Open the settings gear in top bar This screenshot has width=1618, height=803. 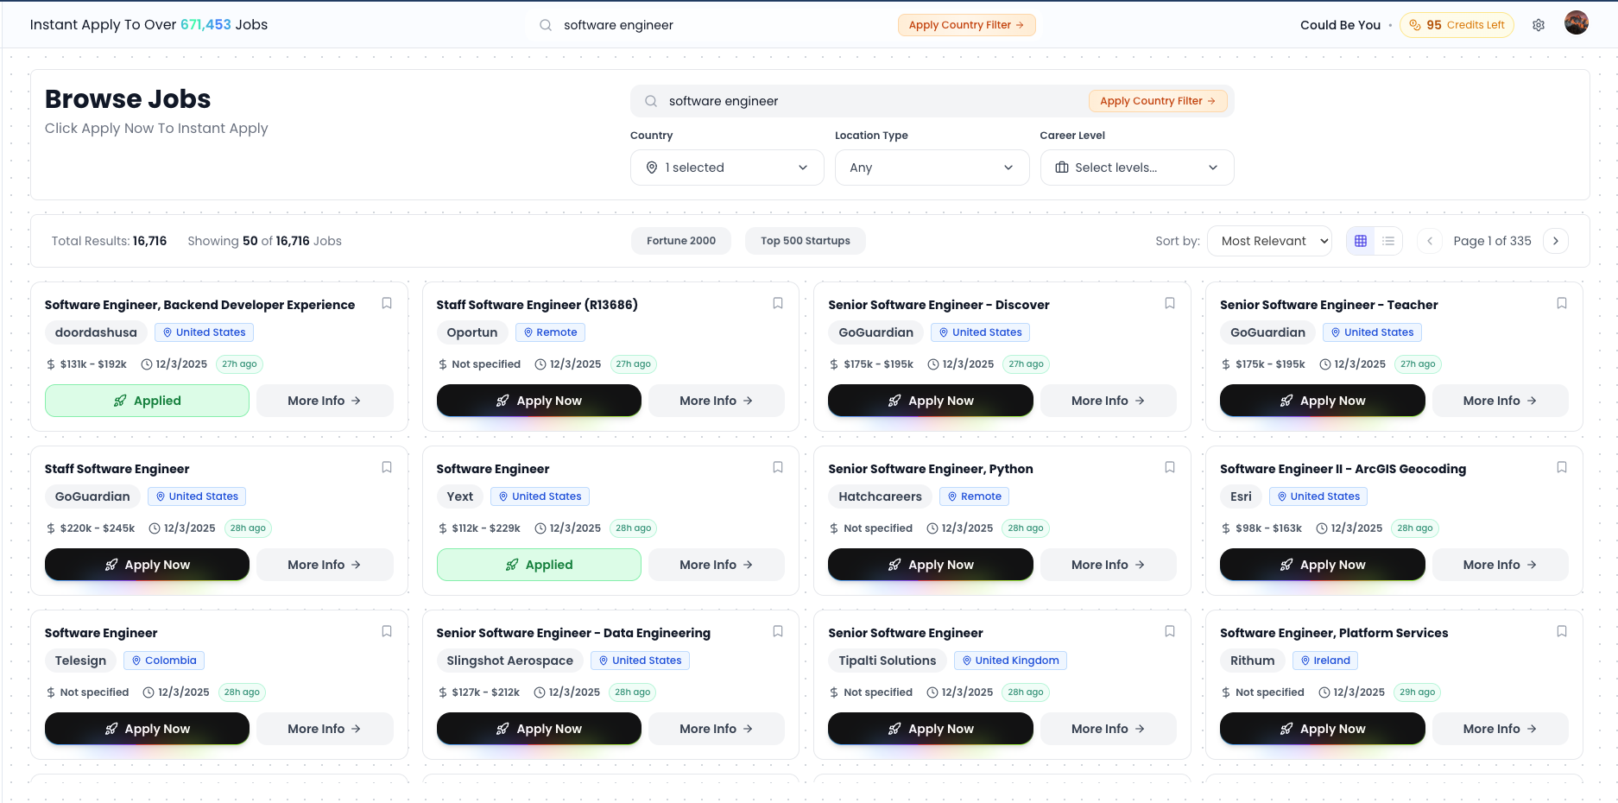coord(1539,24)
